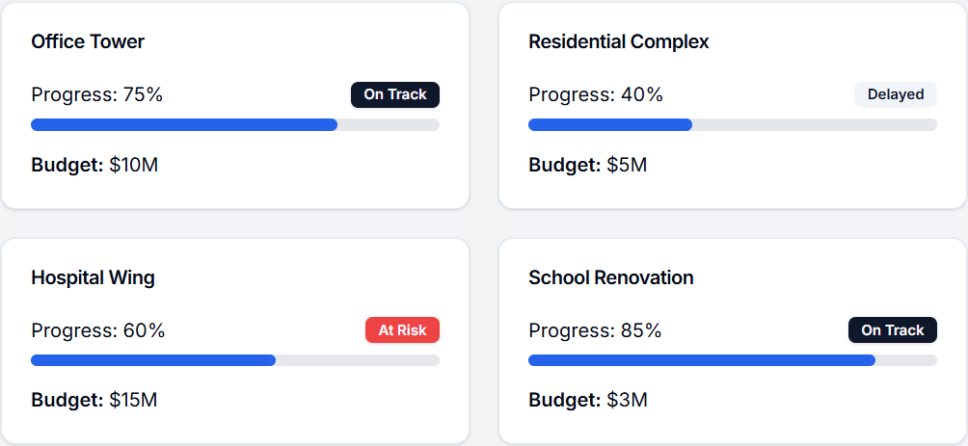Open the Residential Complex project title
The image size is (968, 446).
[618, 42]
